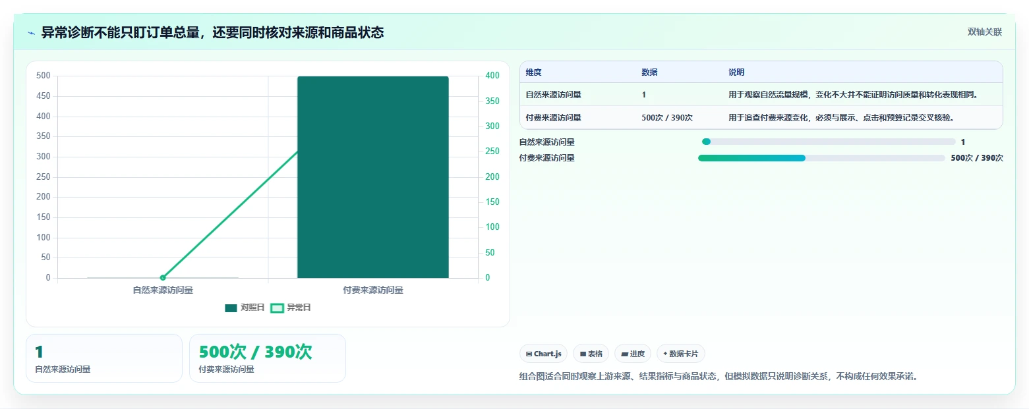Image resolution: width=1029 pixels, height=409 pixels.
Task: Click the 自然来源访问量 progress bar
Action: [x=829, y=142]
